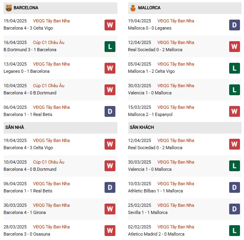Open the VĐQG Tây Ban Nha link dated 13/04/2025
Image resolution: width=244 pixels, height=240 pixels.
pyautogui.click(x=51, y=64)
